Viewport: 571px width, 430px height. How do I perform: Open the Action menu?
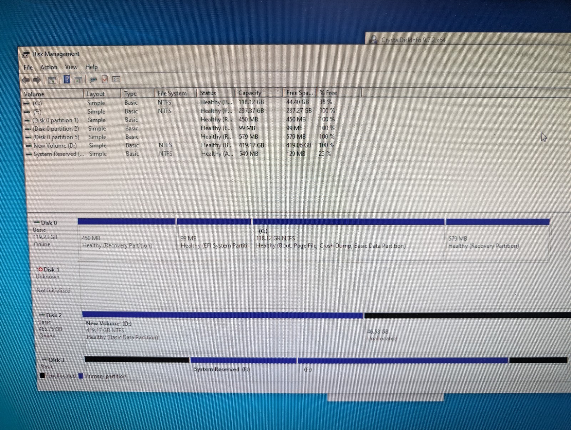(x=49, y=67)
